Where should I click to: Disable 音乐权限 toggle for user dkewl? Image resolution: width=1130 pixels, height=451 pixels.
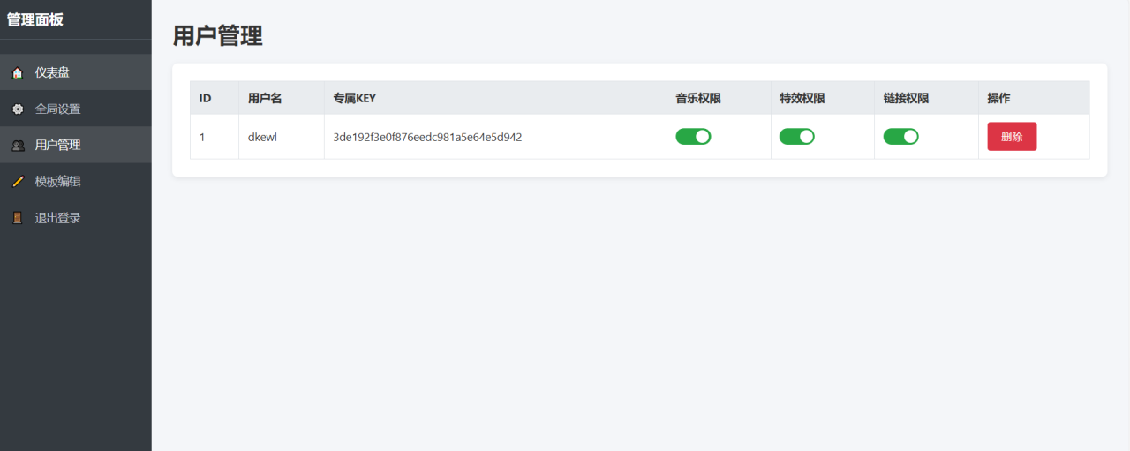click(x=693, y=137)
